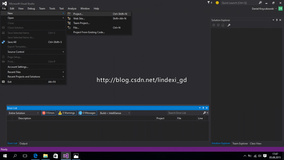Image resolution: width=284 pixels, height=160 pixels.
Task: Open taskbar search icon
Action: 15,156
